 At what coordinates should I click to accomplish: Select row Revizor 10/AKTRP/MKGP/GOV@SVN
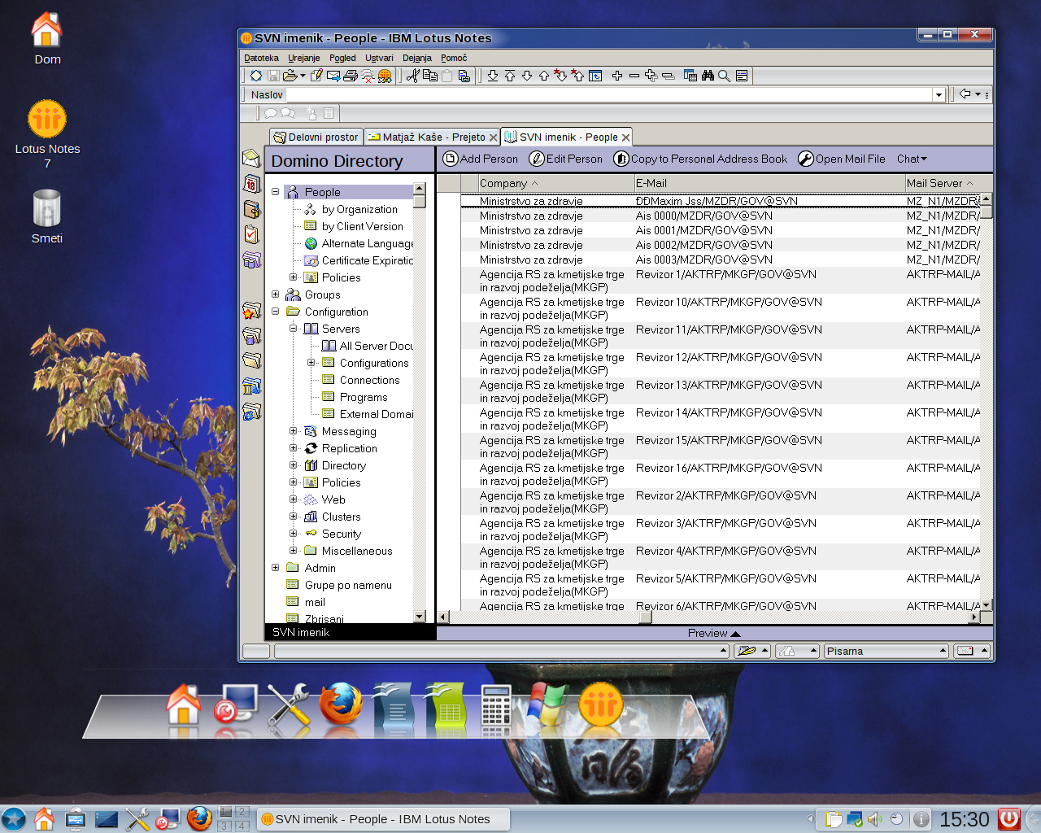click(x=721, y=308)
